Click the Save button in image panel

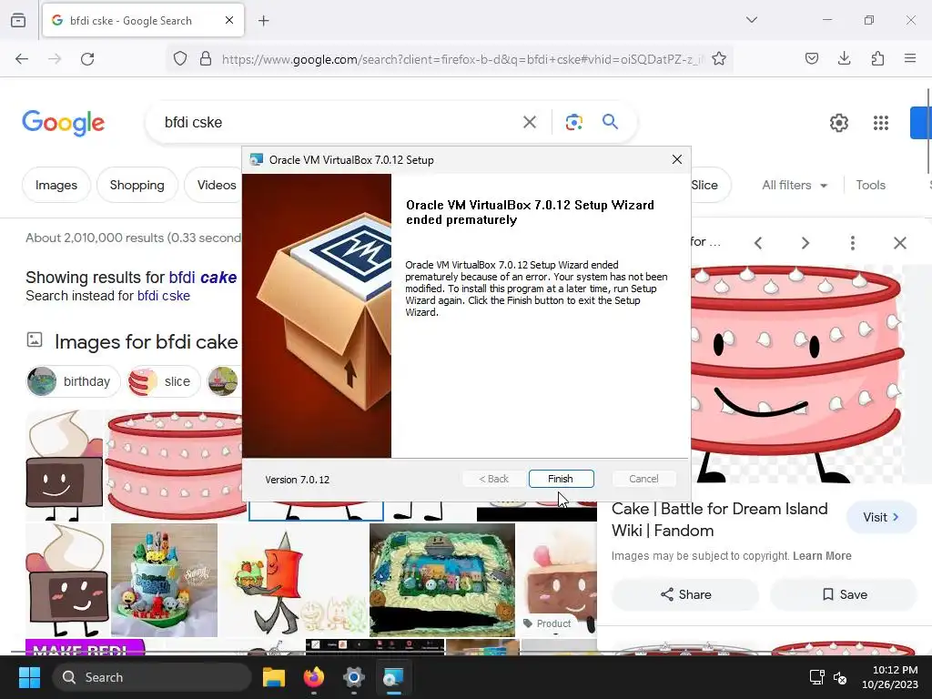(844, 594)
